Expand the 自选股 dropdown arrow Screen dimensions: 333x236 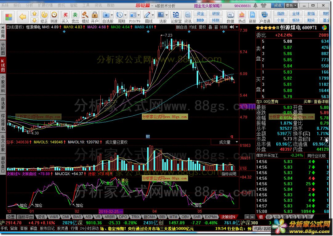[x=112, y=15]
